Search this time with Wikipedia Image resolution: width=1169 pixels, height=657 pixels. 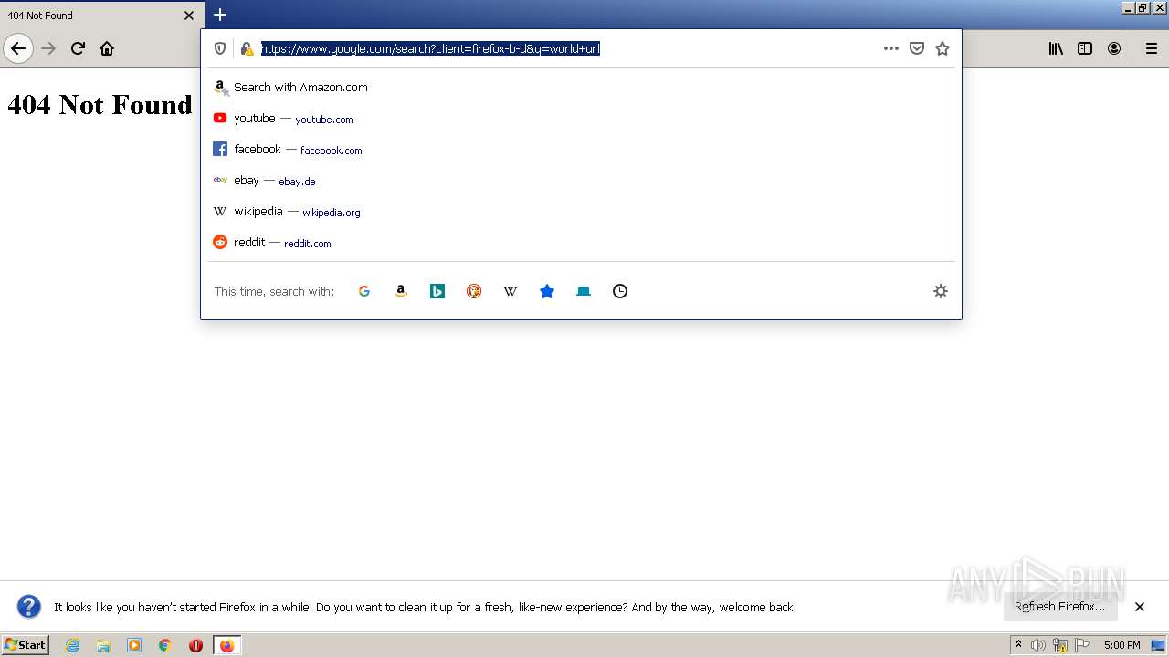click(x=511, y=291)
